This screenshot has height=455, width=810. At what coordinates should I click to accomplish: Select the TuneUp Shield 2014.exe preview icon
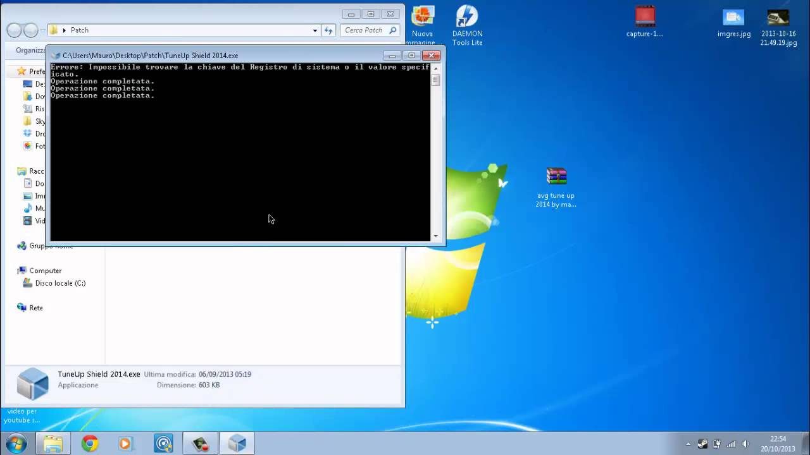tap(32, 384)
